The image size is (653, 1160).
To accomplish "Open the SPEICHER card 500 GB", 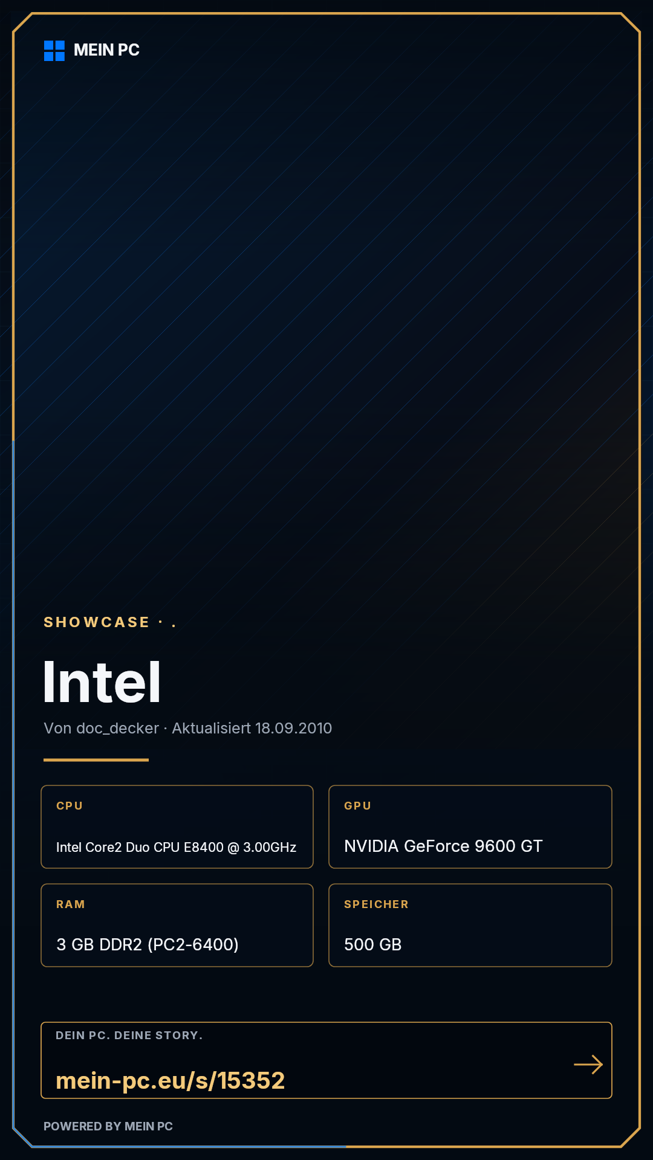I will pyautogui.click(x=470, y=925).
